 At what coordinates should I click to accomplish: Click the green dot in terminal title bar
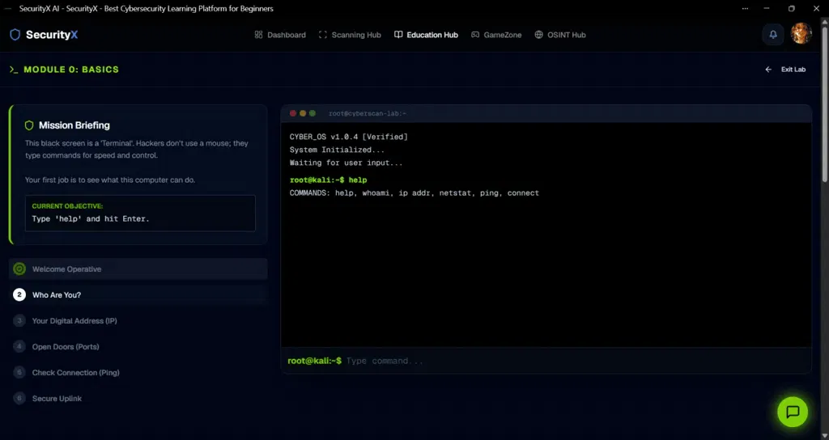tap(312, 113)
